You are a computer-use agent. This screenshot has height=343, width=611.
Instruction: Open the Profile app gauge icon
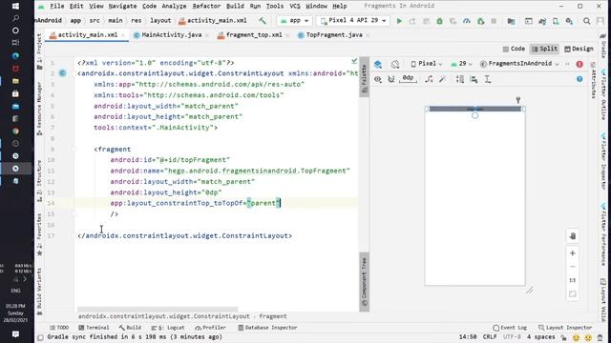click(x=467, y=21)
